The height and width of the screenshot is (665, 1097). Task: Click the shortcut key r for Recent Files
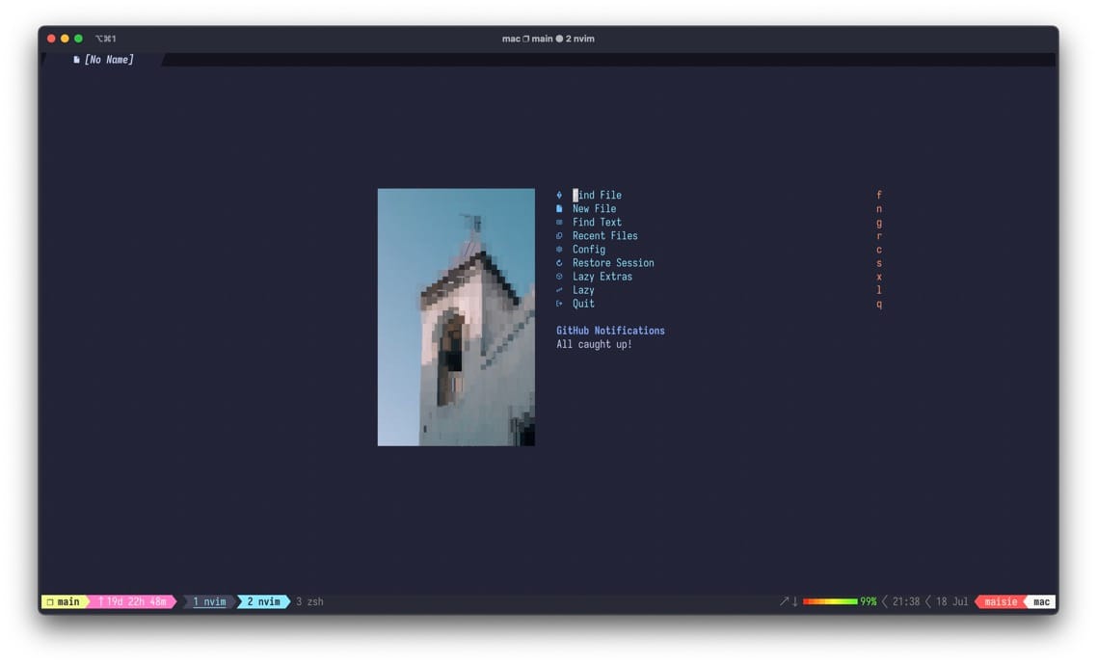879,236
